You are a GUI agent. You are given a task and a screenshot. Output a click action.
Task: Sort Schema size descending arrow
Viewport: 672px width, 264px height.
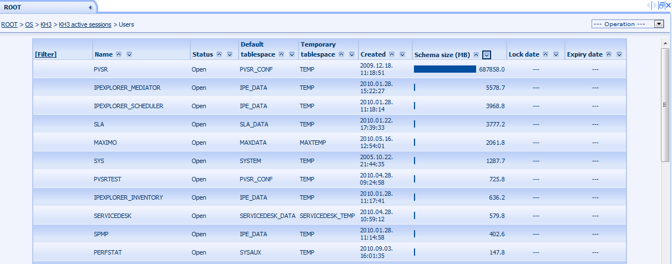click(x=487, y=55)
